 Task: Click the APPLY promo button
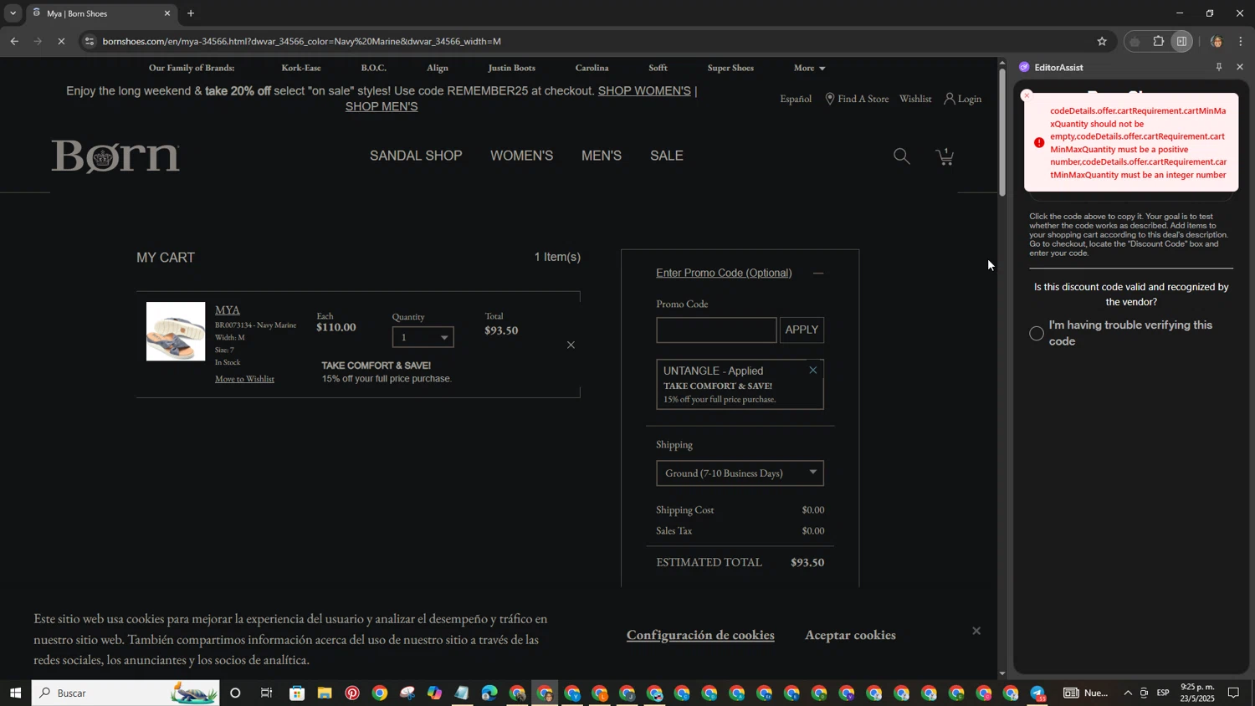[802, 330]
